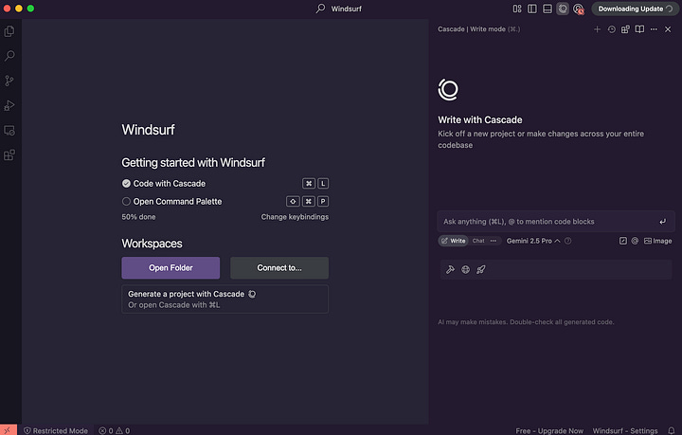Open the Cascade docs book icon

(x=639, y=29)
